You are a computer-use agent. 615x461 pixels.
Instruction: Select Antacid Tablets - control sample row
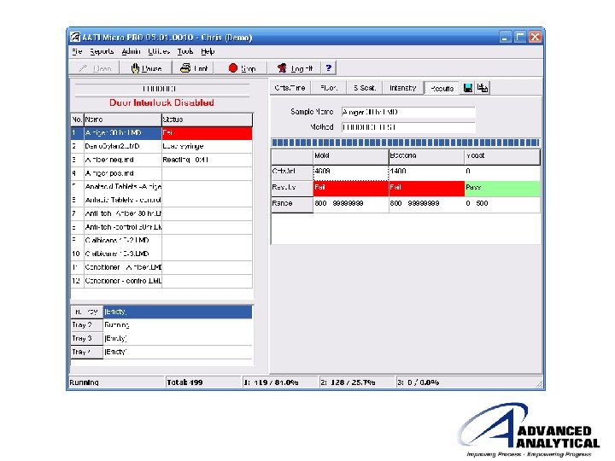[161, 201]
